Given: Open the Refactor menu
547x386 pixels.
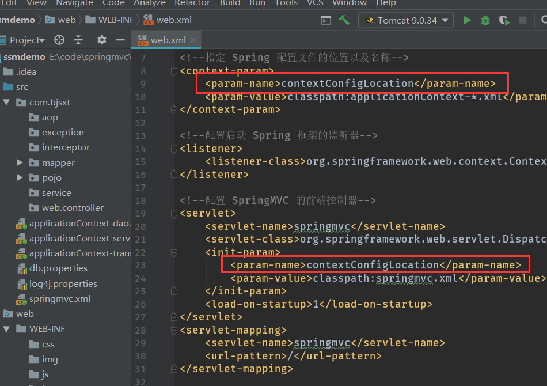Looking at the screenshot, I should tap(192, 3).
